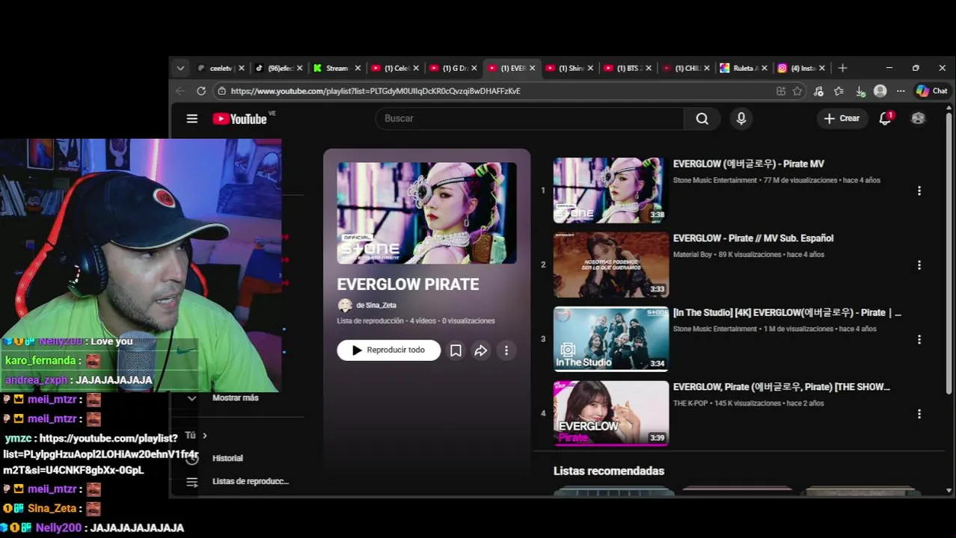This screenshot has height=538, width=956.
Task: Open the playlist more-options three dots
Action: (506, 350)
